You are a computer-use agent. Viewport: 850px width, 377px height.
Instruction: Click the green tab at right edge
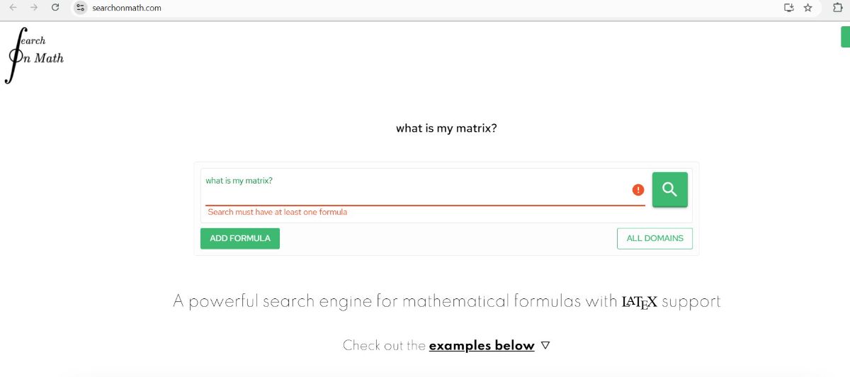point(845,38)
